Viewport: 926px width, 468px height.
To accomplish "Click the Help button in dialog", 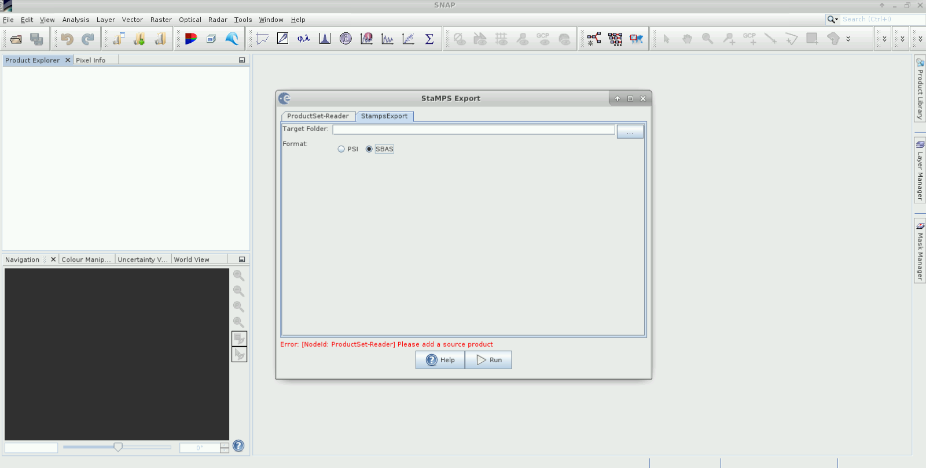I will pos(440,360).
